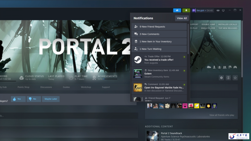This screenshot has width=251, height=141.
Task: Add game to favorites star icon
Action: [x=235, y=78]
